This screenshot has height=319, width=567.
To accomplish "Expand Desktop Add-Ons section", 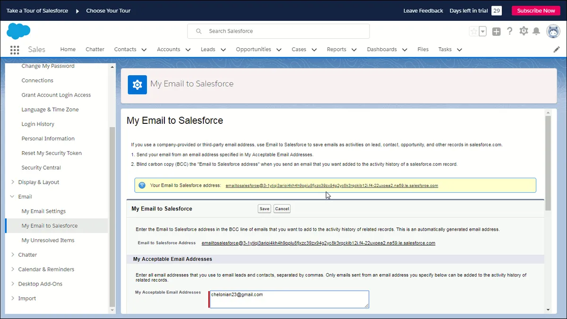I will coord(13,284).
